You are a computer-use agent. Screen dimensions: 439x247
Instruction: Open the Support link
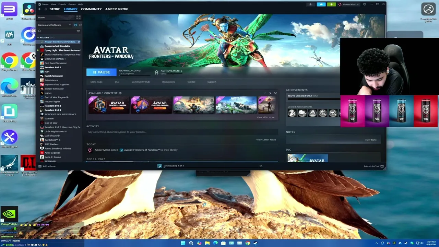pyautogui.click(x=212, y=82)
